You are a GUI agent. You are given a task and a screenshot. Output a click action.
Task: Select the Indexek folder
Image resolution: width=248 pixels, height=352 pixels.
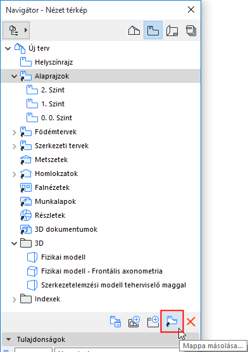coord(47,299)
